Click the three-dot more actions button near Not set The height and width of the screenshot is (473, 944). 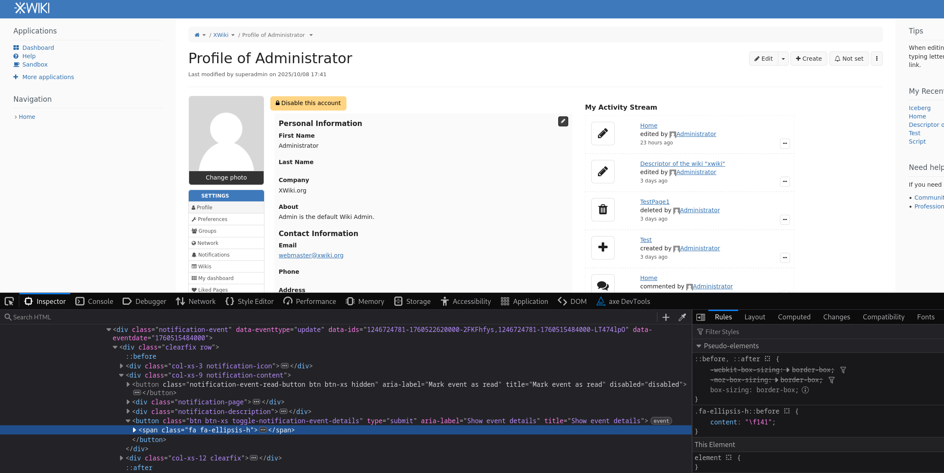tap(877, 59)
